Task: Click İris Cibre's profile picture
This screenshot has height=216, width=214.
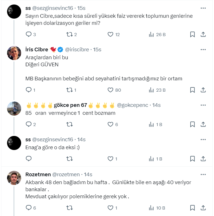Action: pos(14,53)
